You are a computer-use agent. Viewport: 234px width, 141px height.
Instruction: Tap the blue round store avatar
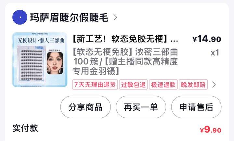[20, 17]
